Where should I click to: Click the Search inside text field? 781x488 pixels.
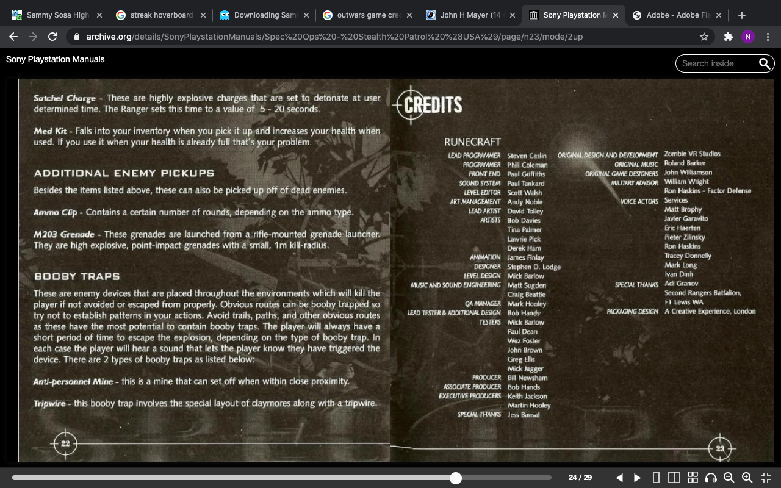coord(716,63)
